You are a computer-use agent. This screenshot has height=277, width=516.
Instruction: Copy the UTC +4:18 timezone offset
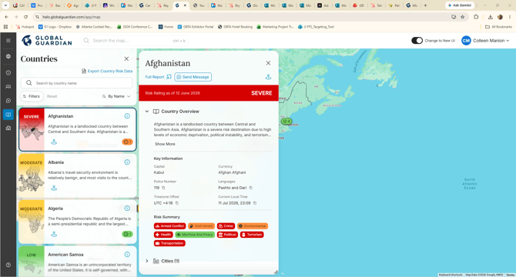pos(176,203)
